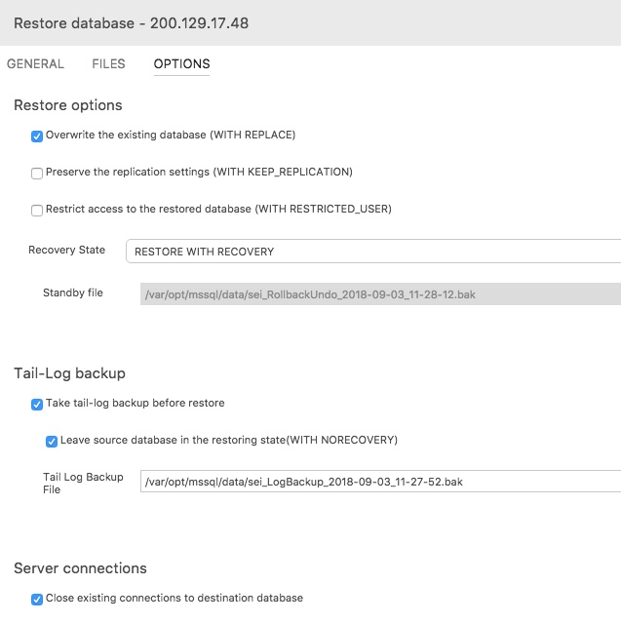The height and width of the screenshot is (623, 621).
Task: Uncheck Leave source database in restoring state
Action: (x=52, y=442)
